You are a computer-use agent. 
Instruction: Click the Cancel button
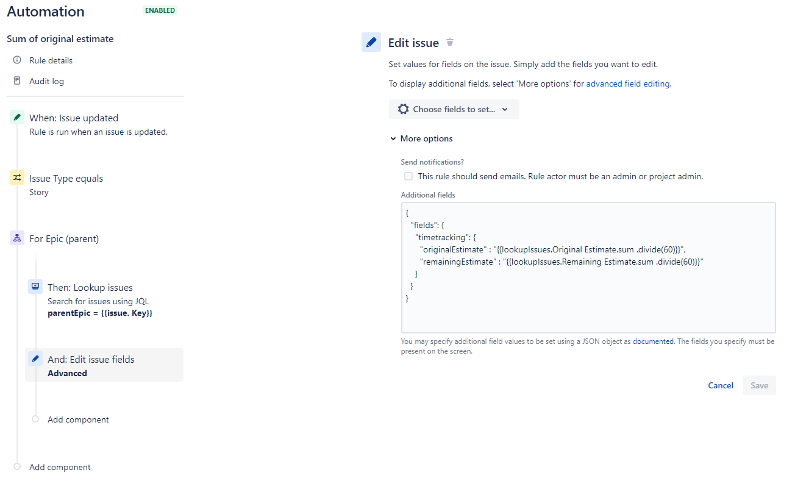coord(721,385)
